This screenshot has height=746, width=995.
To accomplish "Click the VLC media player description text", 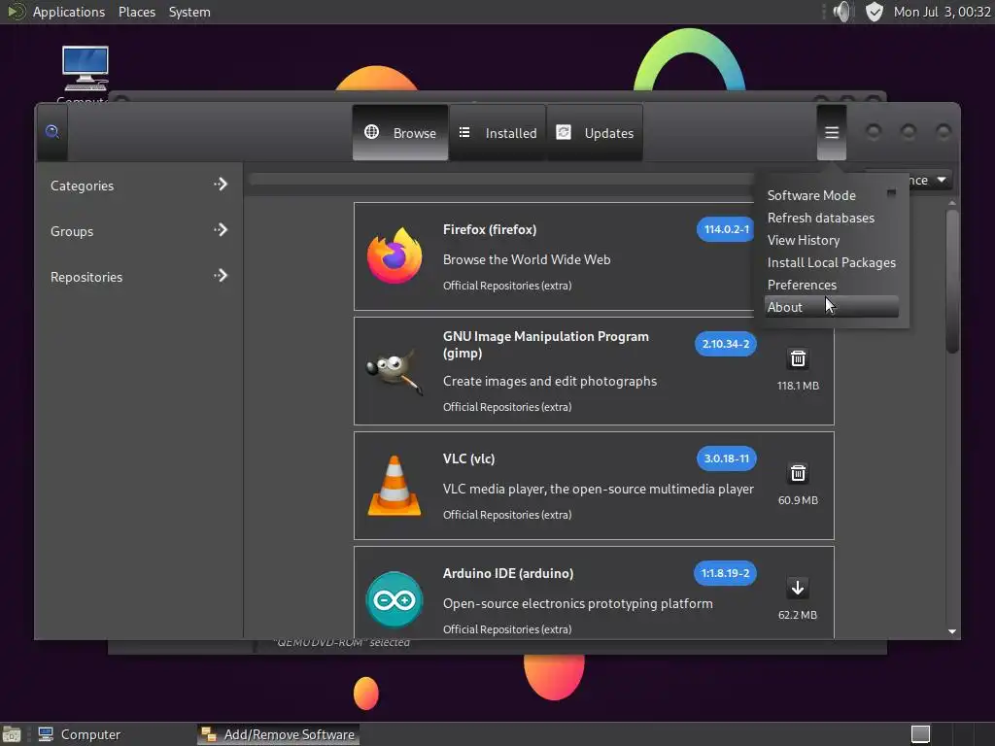I will pos(599,490).
